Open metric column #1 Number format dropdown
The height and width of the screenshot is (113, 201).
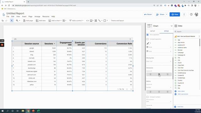(159, 87)
